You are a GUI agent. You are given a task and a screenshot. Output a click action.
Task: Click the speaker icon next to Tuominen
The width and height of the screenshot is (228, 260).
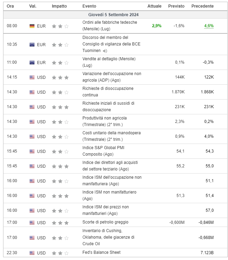point(105,51)
